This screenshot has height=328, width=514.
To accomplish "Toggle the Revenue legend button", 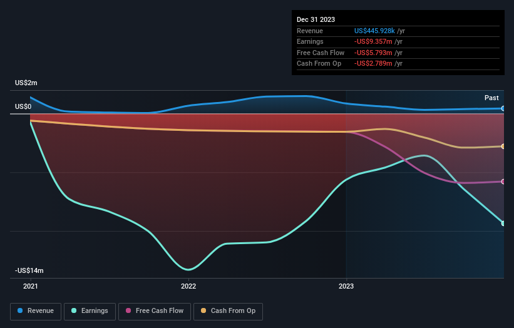I will click(36, 311).
